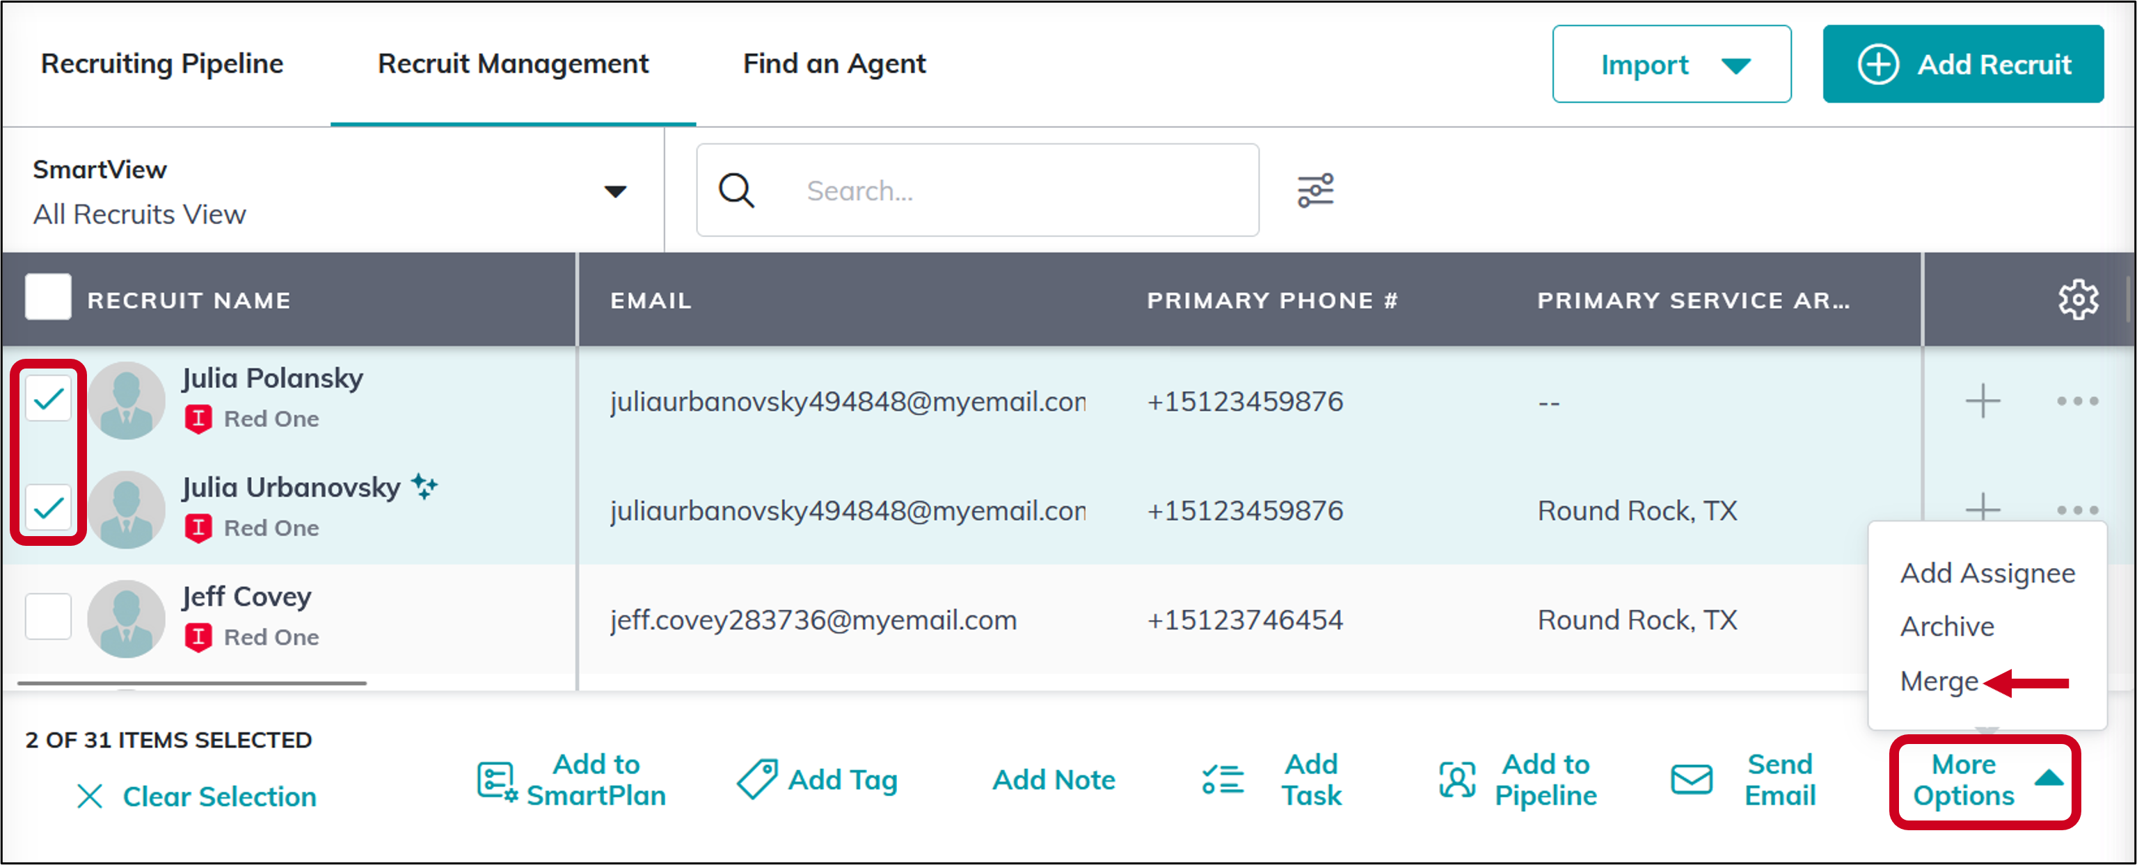
Task: Click Clear Selection link
Action: (197, 796)
